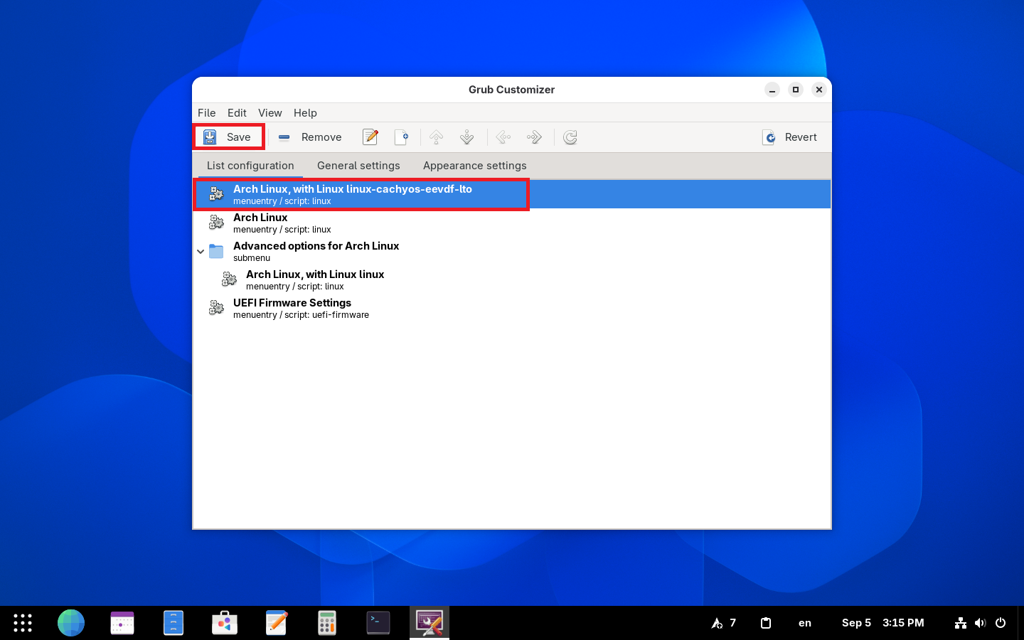This screenshot has width=1024, height=640.
Task: Switch to the Appearance settings tab
Action: (475, 166)
